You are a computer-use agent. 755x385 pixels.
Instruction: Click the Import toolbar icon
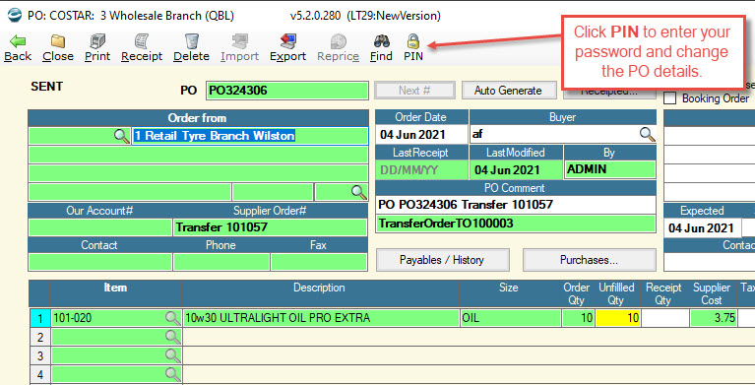[240, 42]
